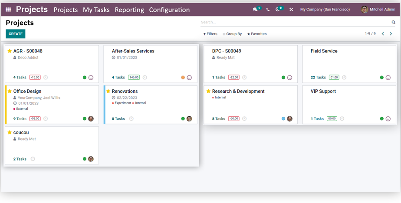Open 22 Tasks link on Field Service
Screen dimensions: 401x203
click(x=318, y=77)
